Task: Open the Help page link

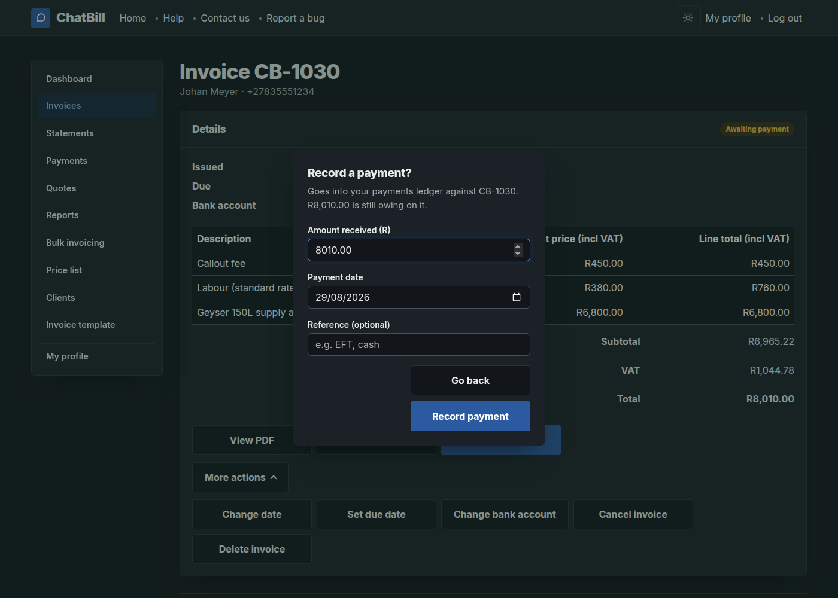Action: (174, 18)
